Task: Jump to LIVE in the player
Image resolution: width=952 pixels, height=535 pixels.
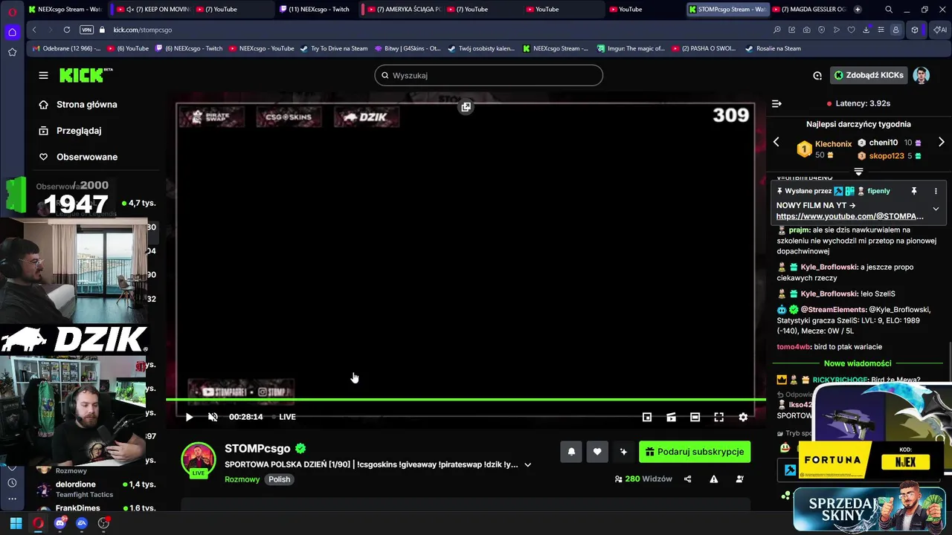Action: pyautogui.click(x=287, y=417)
